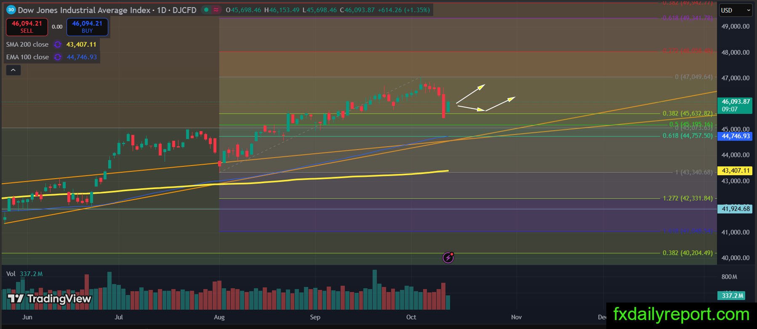Click the EMA legend value 44,746.93
The width and height of the screenshot is (757, 329).
coord(82,57)
